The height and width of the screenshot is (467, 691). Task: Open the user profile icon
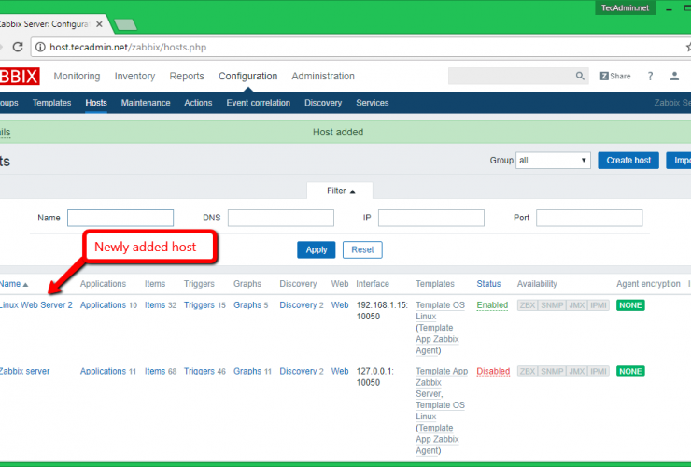tap(675, 77)
